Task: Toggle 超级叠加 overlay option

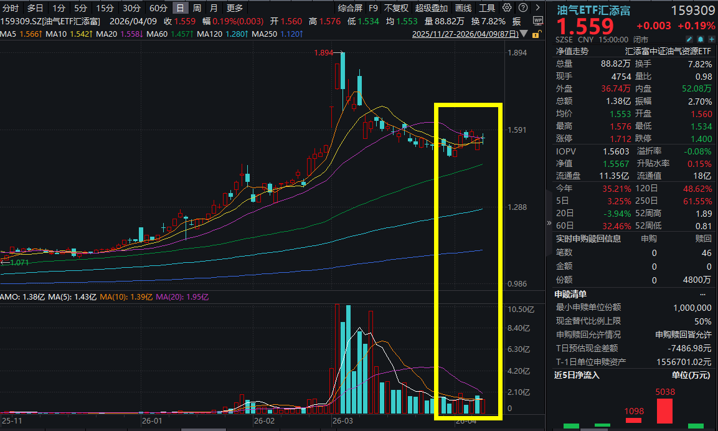Action: tap(431, 8)
